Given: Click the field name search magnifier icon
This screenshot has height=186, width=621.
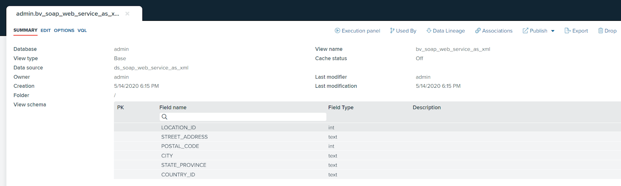Looking at the screenshot, I should coord(165,117).
